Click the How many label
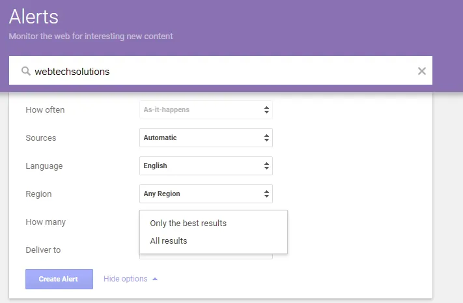This screenshot has height=303, width=463. point(46,222)
